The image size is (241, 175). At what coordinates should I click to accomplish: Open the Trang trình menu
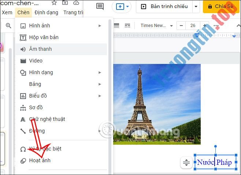click(73, 12)
